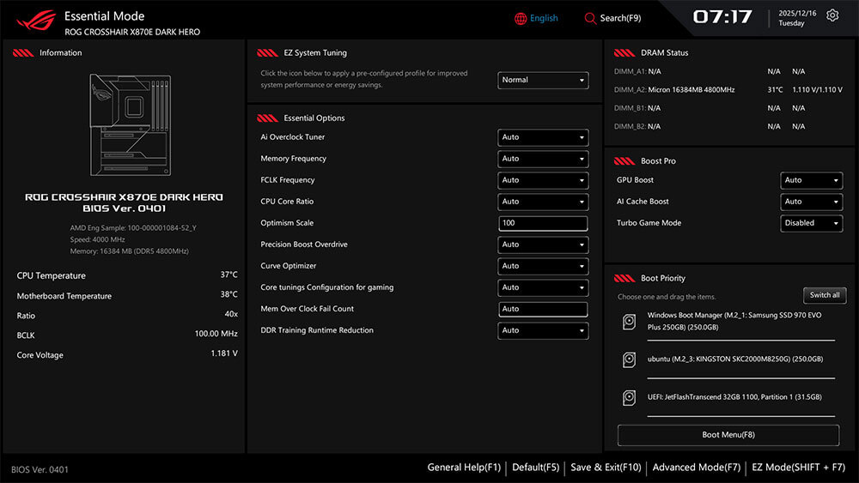This screenshot has width=859, height=483.
Task: Click the Optimism Scale input field
Action: pyautogui.click(x=543, y=223)
